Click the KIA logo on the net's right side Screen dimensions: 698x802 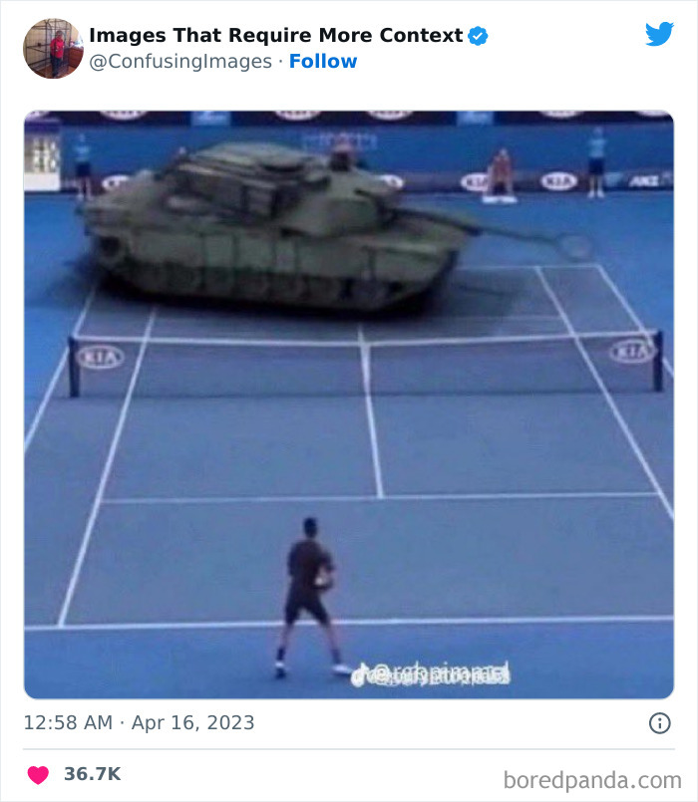(632, 352)
